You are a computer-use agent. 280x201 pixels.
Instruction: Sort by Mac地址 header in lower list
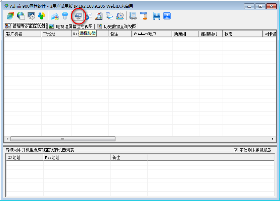pos(77,157)
